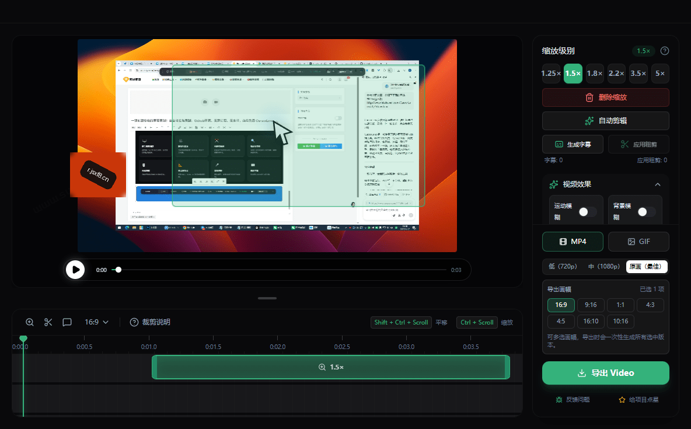Click the 导出 Video button
Viewport: 691px width, 429px height.
pos(606,373)
